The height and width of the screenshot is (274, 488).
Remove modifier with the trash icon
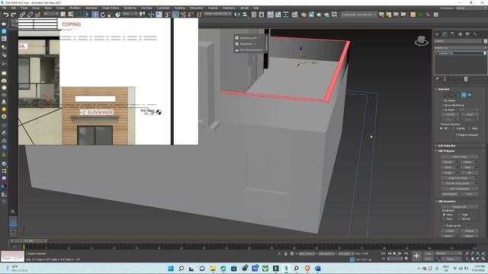(x=466, y=79)
